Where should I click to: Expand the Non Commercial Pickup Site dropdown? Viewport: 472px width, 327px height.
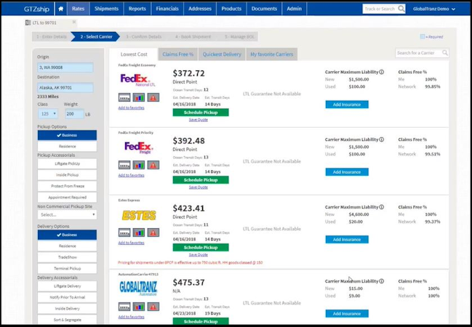tap(66, 214)
